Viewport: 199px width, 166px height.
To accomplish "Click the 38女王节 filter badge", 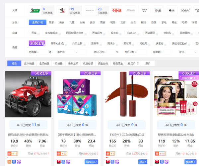I will pos(37,43).
